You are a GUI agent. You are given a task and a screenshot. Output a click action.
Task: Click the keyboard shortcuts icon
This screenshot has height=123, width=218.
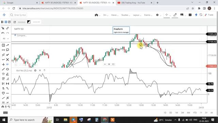(x=5, y=113)
